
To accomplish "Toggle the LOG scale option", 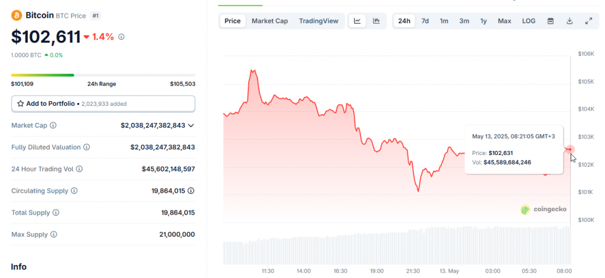I will [x=529, y=21].
